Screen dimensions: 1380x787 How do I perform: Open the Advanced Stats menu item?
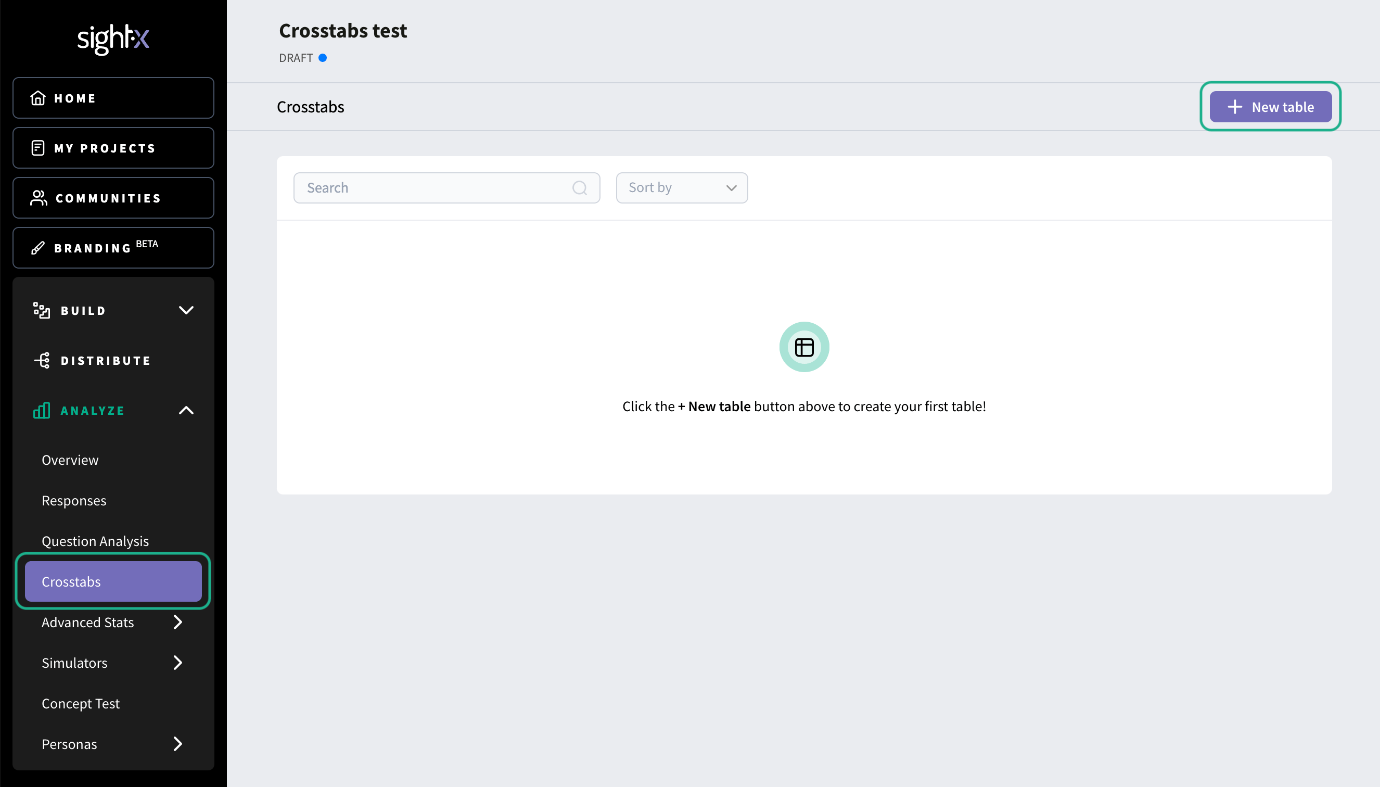click(87, 622)
